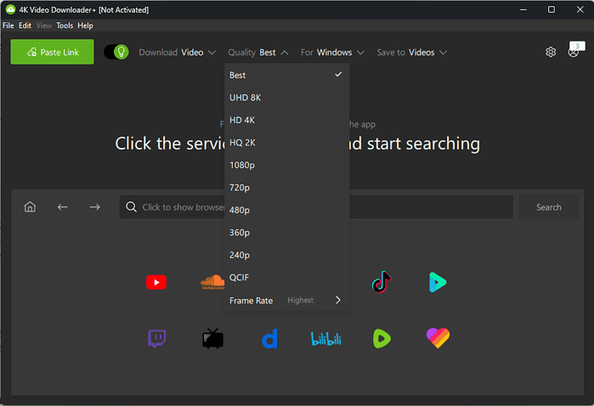Open Tools menu
Viewport: 594px width, 406px height.
click(65, 25)
